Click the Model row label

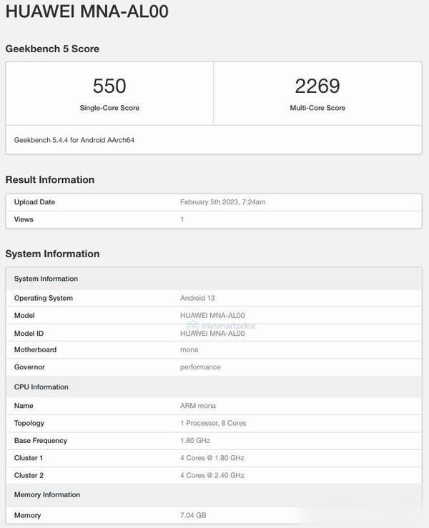tap(24, 316)
